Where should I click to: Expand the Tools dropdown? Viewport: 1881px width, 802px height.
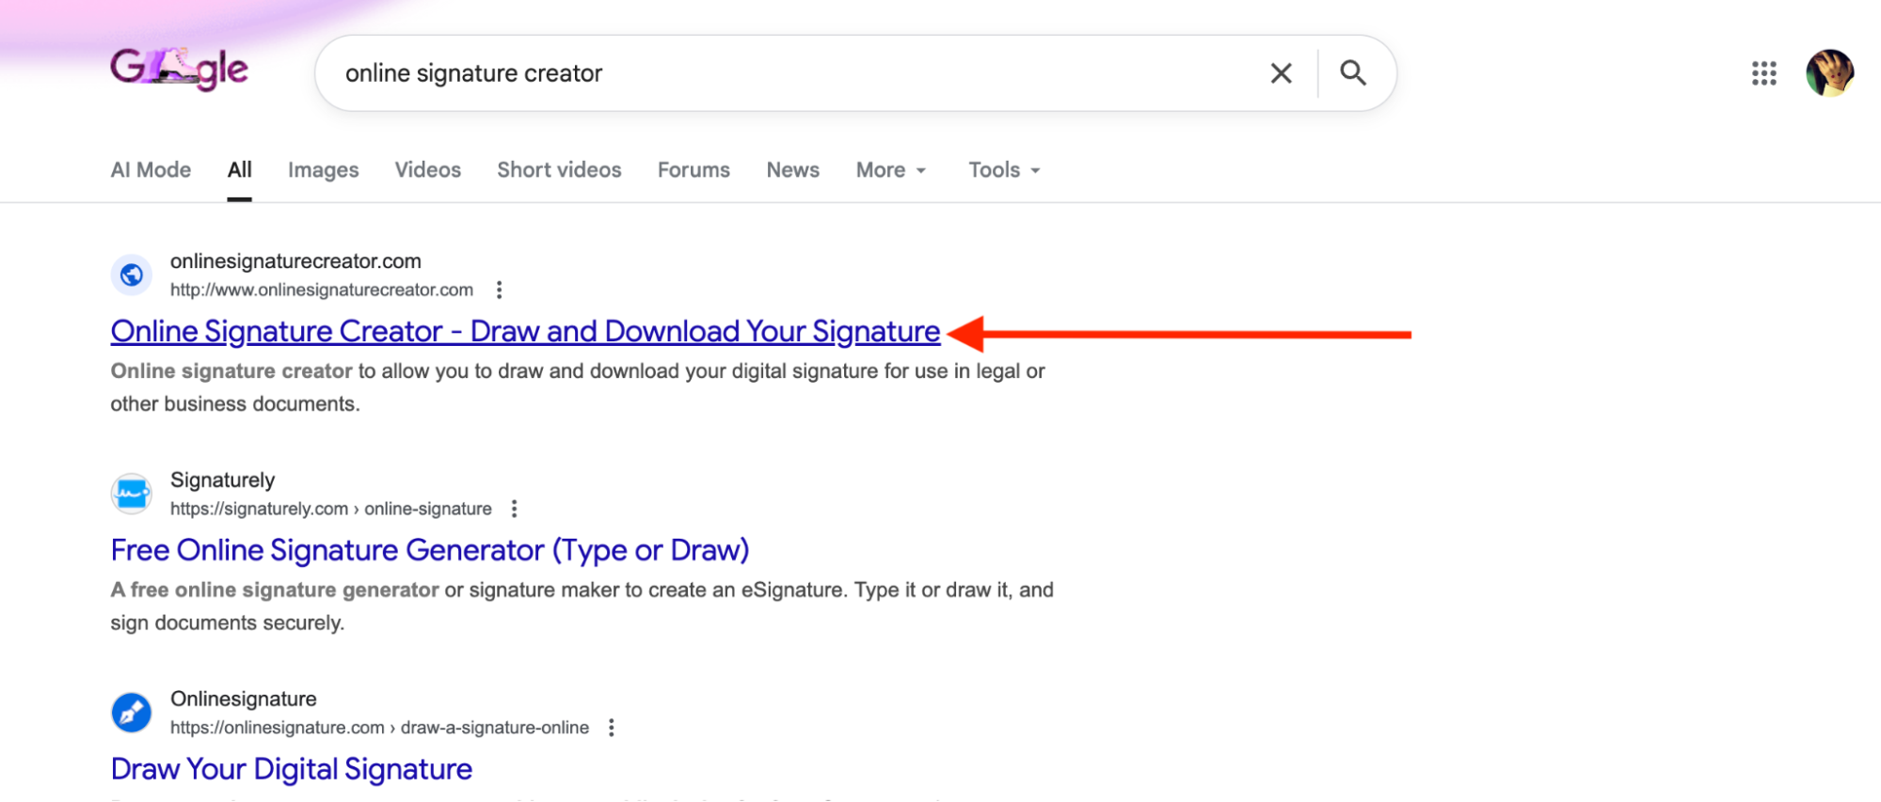click(1004, 170)
